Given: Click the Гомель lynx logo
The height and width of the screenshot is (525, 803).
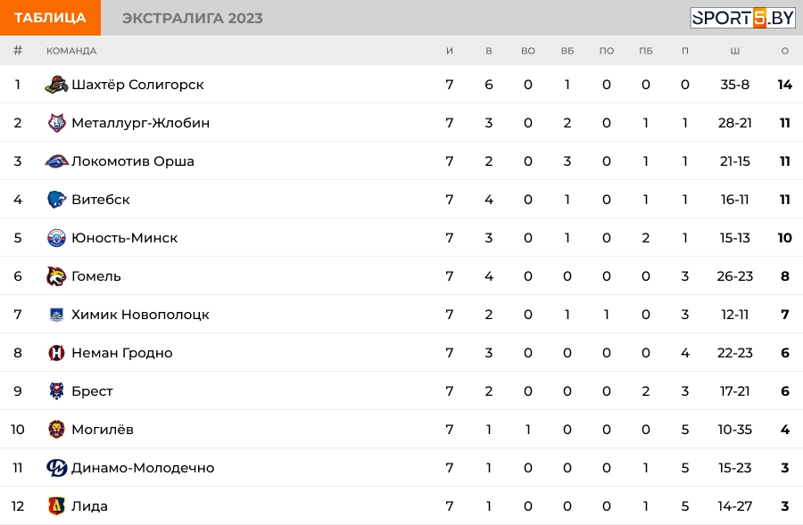Looking at the screenshot, I should (x=56, y=276).
